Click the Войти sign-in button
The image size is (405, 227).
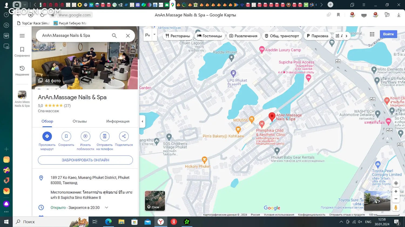(388, 34)
